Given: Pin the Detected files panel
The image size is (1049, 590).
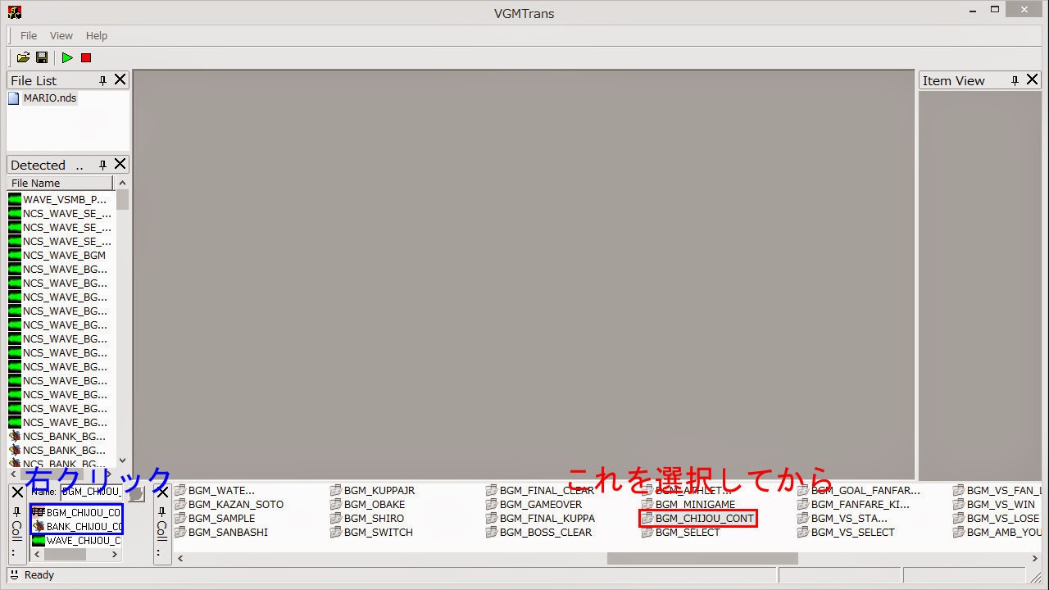Looking at the screenshot, I should [x=102, y=165].
